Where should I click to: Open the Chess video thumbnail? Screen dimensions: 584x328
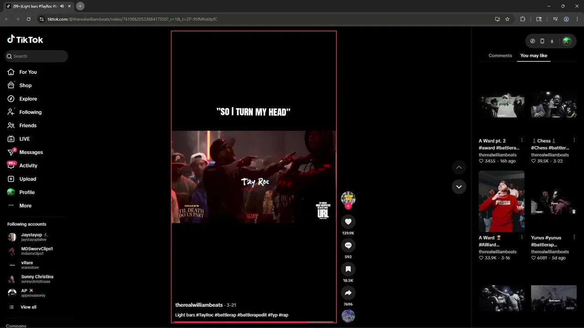(553, 105)
